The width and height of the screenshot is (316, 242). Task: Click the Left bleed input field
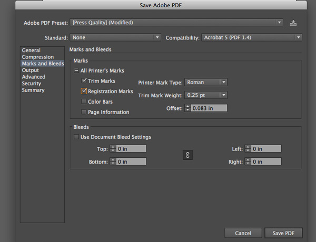(x=266, y=149)
